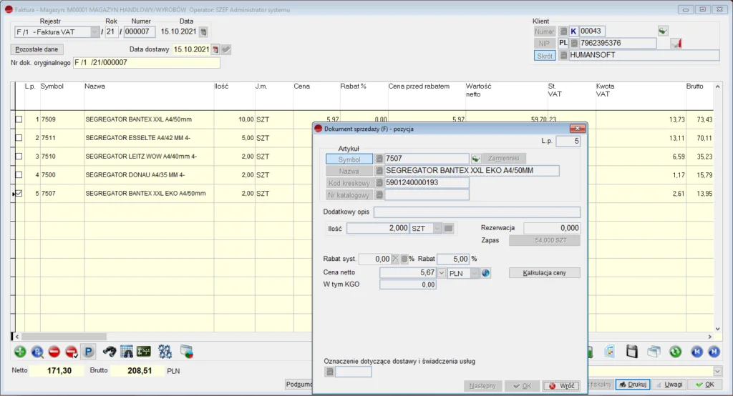Click the floppy disk save icon
Viewport: 733px width, 396px height.
point(631,352)
